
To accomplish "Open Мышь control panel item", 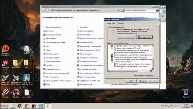I will coord(47,50).
